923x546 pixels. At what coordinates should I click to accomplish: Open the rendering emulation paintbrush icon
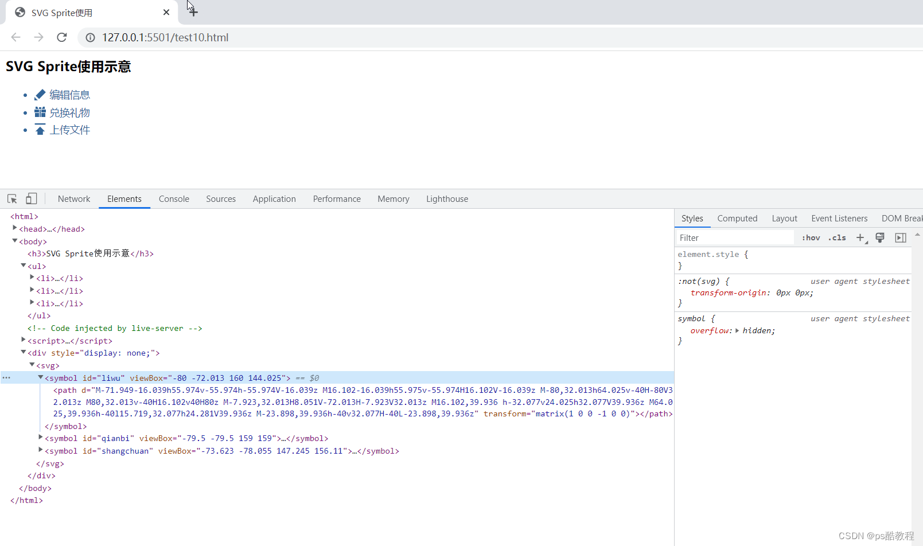tap(880, 237)
